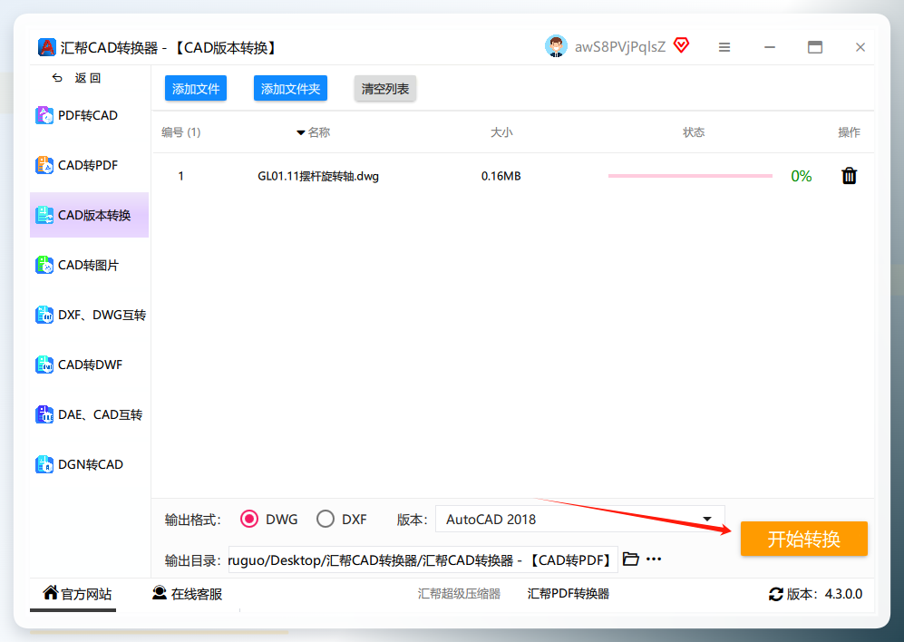Click the version text 4.3.0.0
904x642 pixels.
(x=843, y=594)
